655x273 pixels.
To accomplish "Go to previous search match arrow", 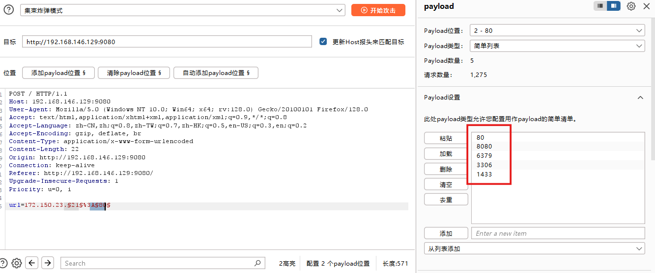I will 32,263.
